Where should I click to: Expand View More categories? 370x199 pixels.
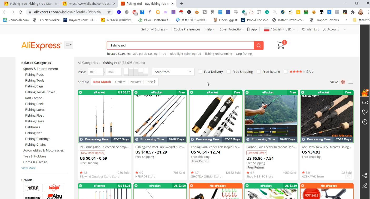(28, 168)
